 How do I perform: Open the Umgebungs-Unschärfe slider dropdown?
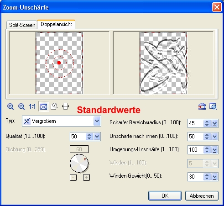tap(214, 150)
